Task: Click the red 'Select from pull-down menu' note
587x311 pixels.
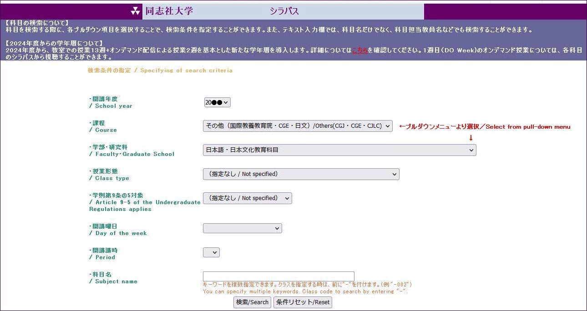Action: (484, 127)
